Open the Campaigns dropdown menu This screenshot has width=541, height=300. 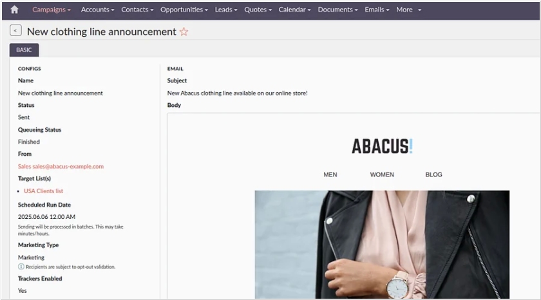click(52, 10)
